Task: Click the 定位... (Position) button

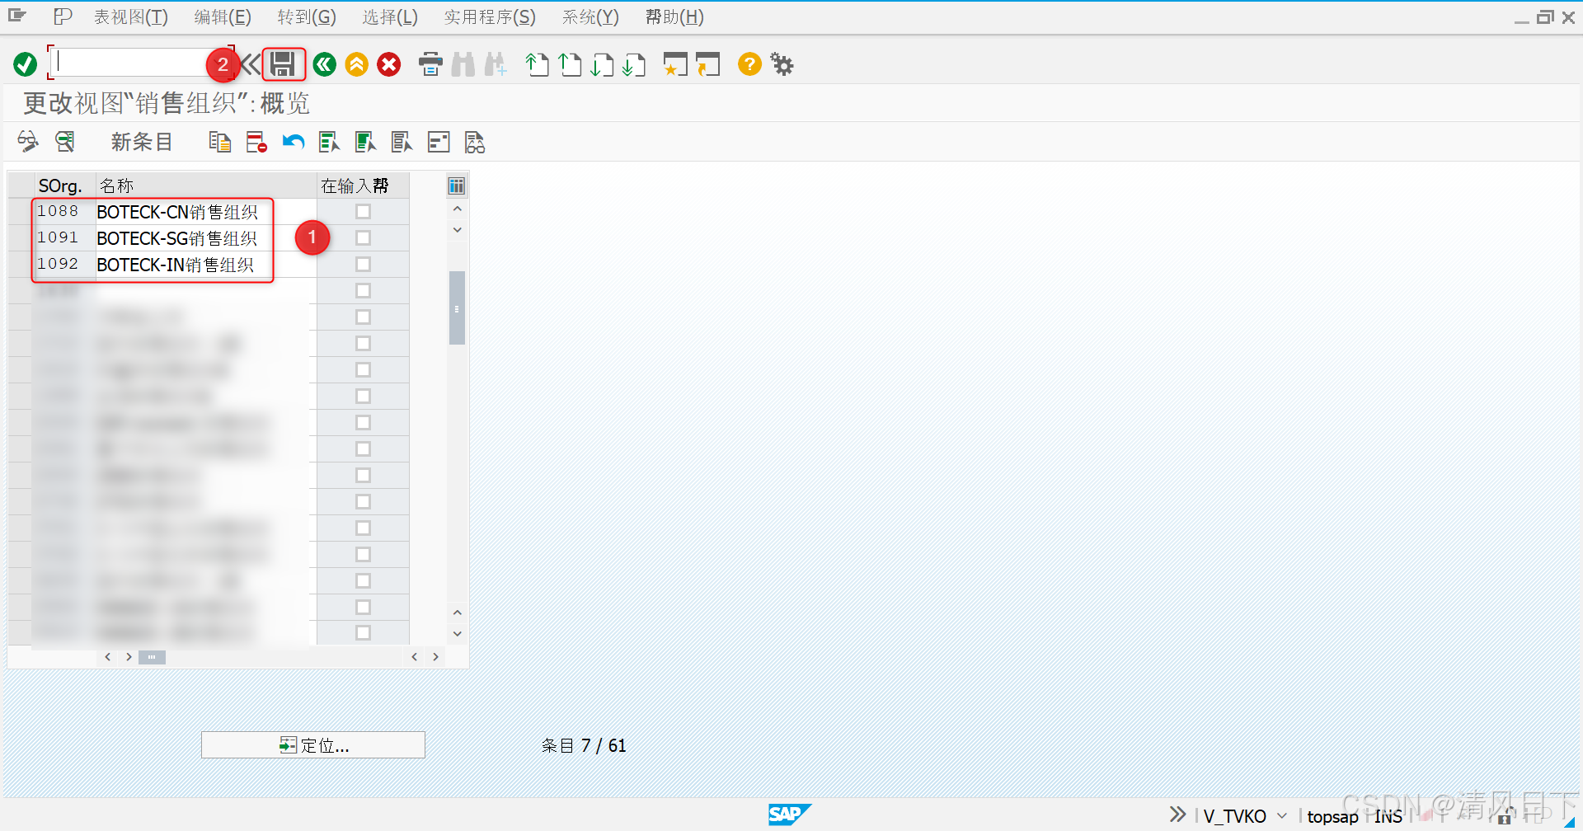Action: pos(313,745)
